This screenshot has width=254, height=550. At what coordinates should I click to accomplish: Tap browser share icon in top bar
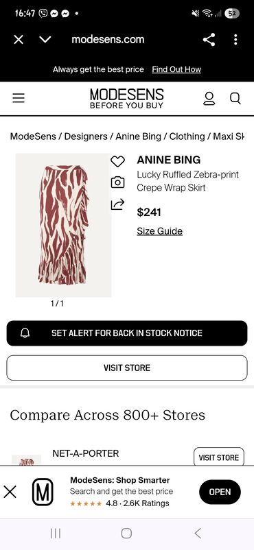(x=209, y=40)
